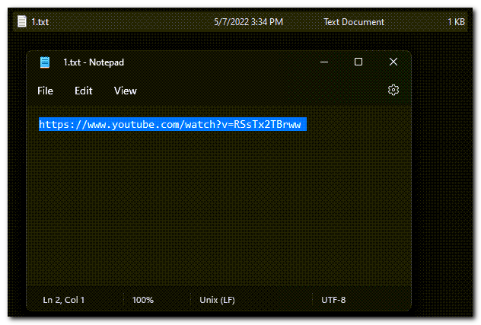Click the 1 KB size cell
Screen dimensions: 481x325
(x=456, y=22)
